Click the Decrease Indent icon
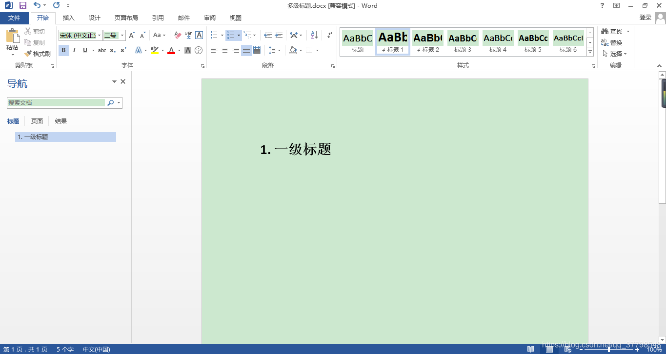 pyautogui.click(x=268, y=35)
